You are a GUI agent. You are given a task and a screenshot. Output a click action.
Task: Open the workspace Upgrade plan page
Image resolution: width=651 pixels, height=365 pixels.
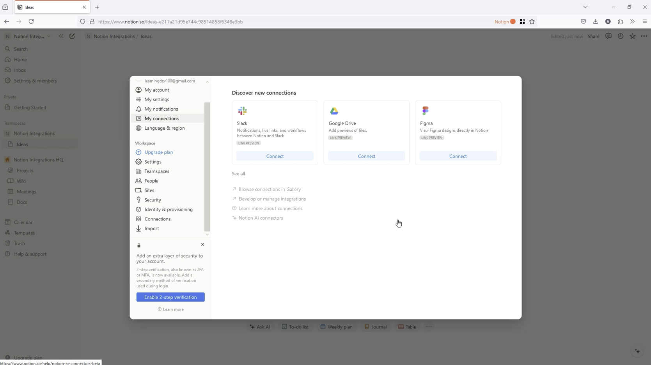coord(168,152)
